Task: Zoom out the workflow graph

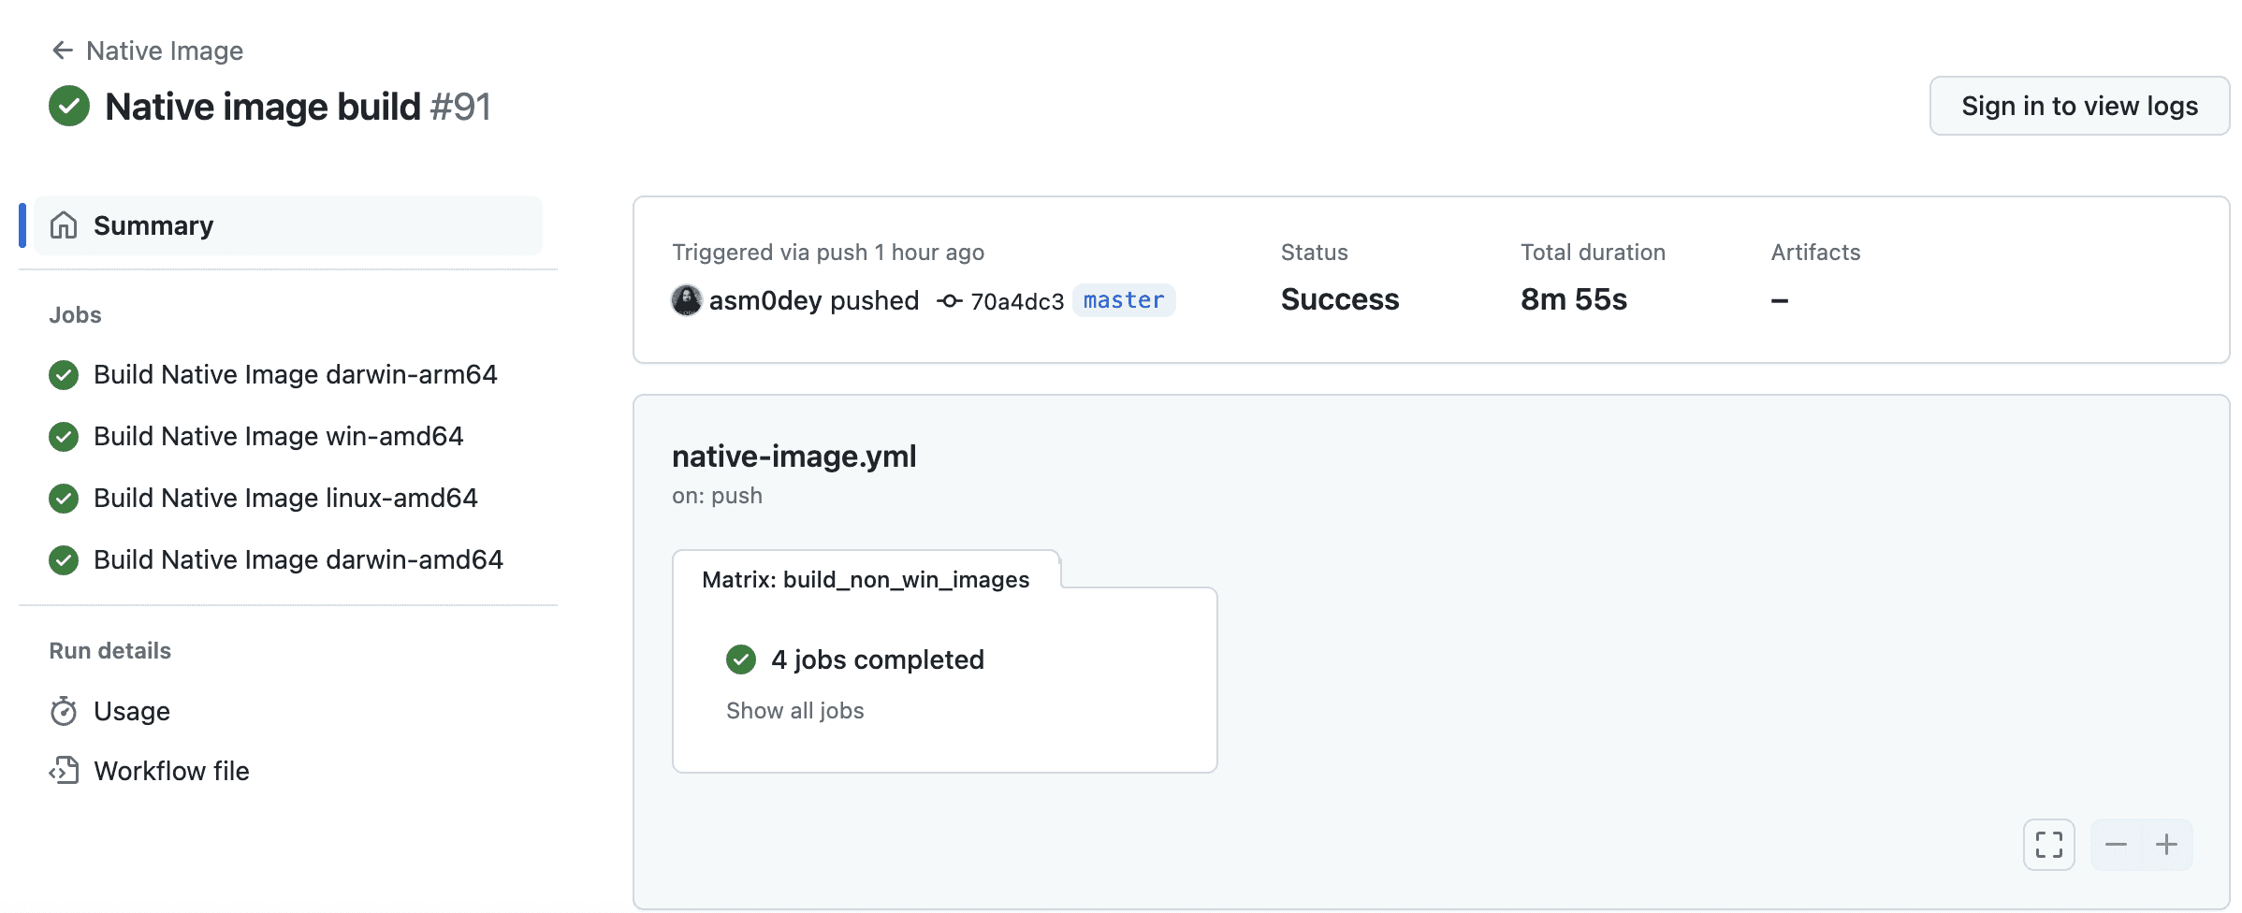Action: tap(2118, 844)
